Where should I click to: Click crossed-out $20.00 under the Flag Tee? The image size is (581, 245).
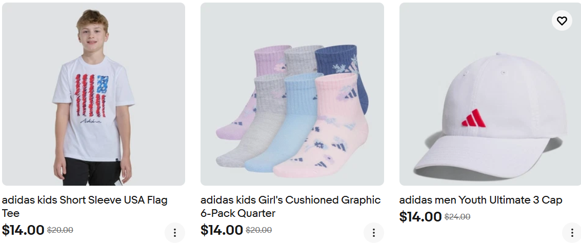pyautogui.click(x=60, y=230)
